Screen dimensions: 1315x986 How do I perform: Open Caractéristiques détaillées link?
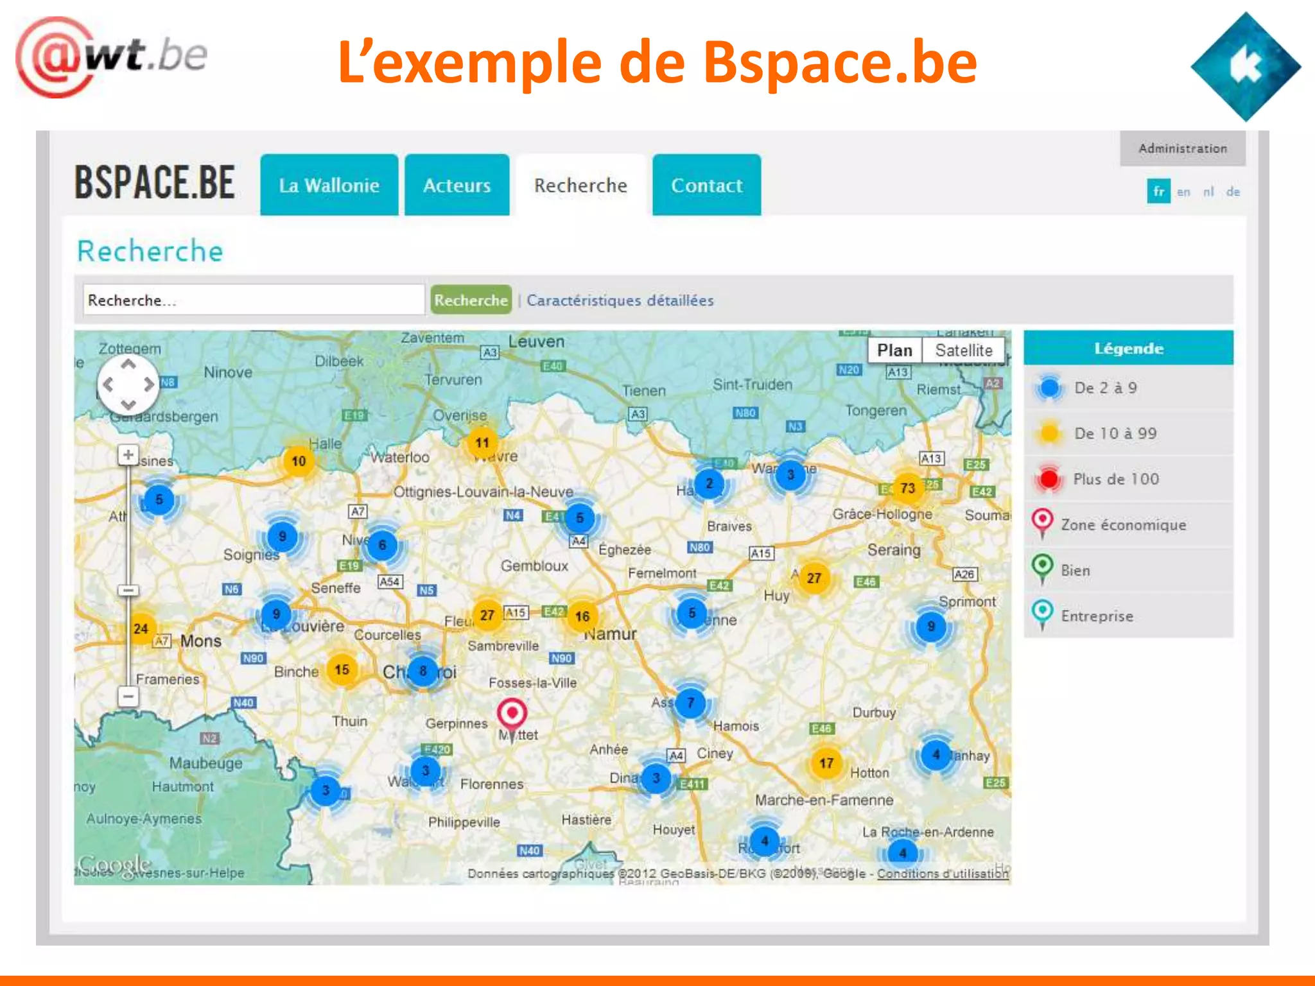620,300
